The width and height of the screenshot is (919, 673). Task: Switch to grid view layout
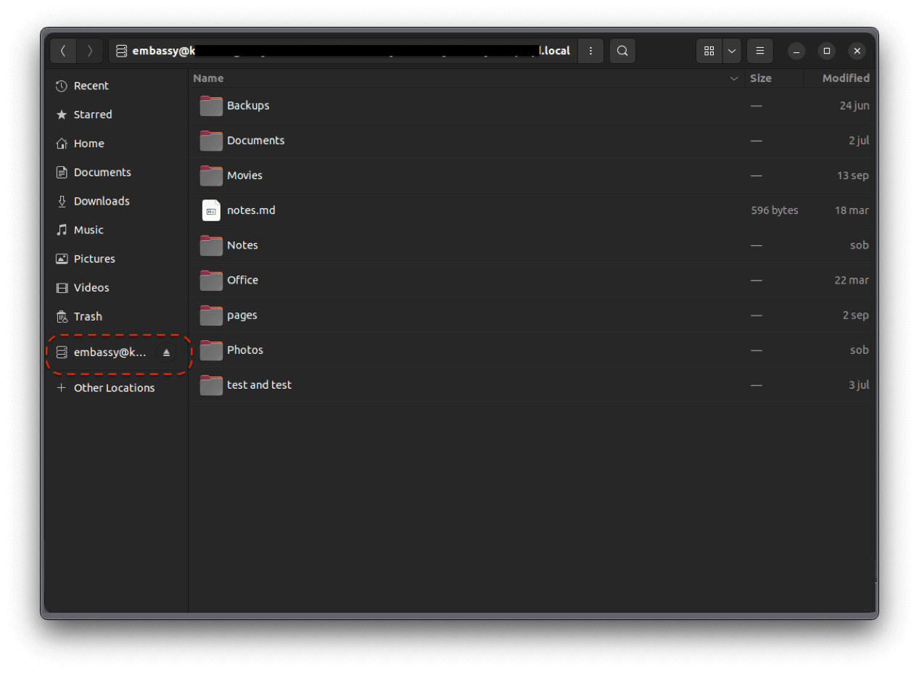709,51
